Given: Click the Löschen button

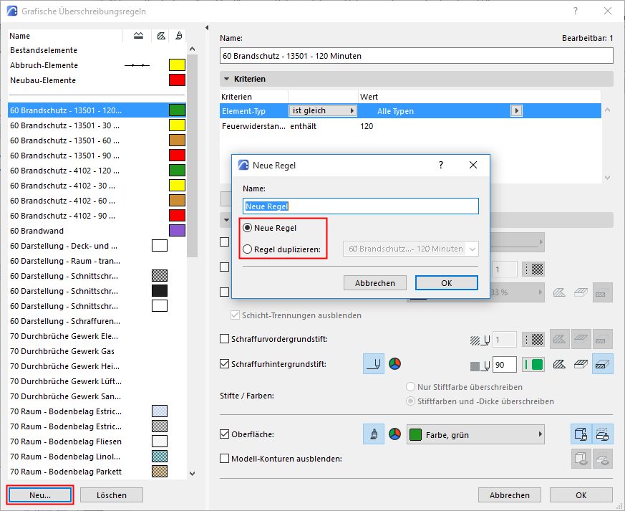Looking at the screenshot, I should click(x=111, y=495).
